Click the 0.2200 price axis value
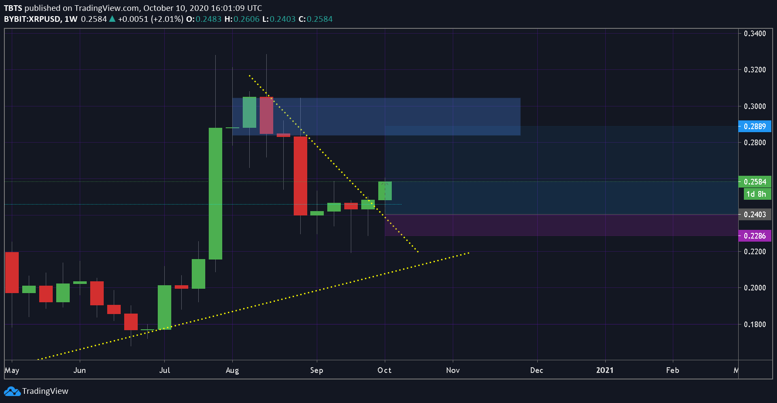The image size is (777, 403). point(755,252)
